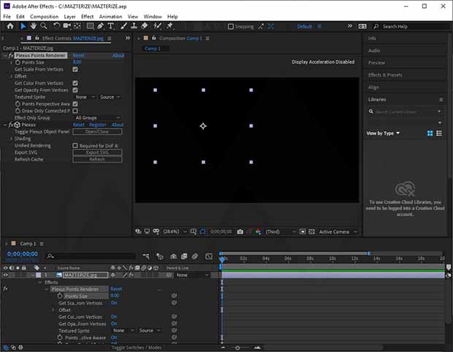
Task: Select the Home icon in toolbar
Action: [10, 26]
